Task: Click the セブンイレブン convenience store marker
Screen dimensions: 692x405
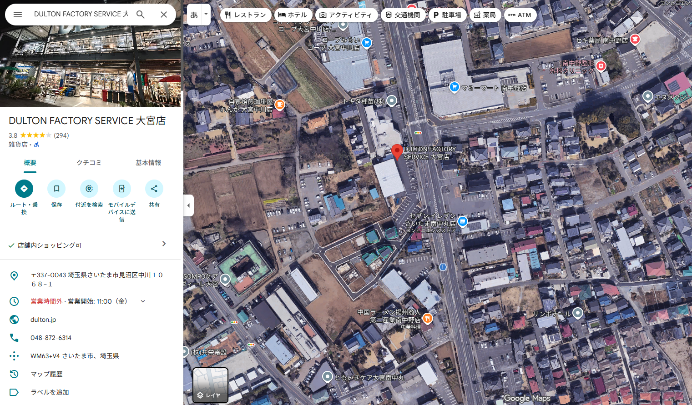Action: coord(462,221)
